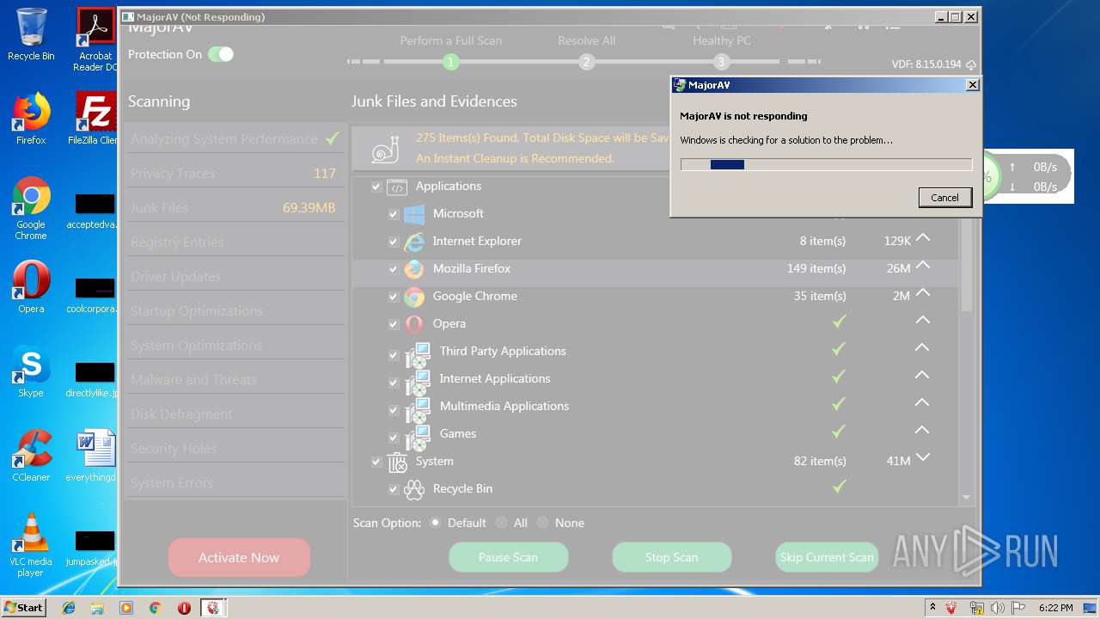Collapse the Games row chevron
1100x619 pixels.
pyautogui.click(x=922, y=431)
